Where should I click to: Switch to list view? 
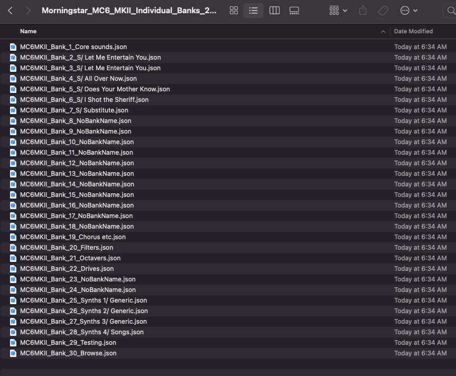(x=253, y=11)
